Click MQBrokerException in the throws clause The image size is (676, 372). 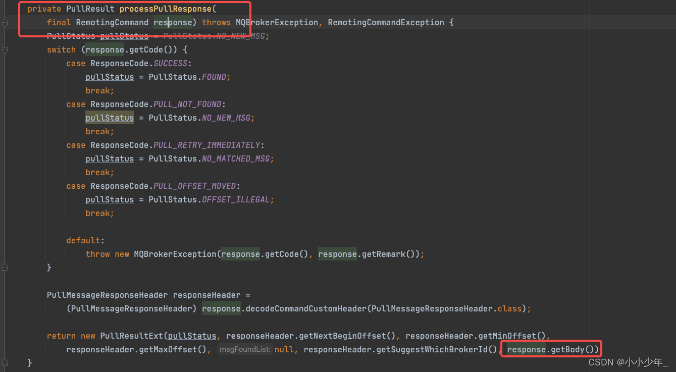[x=277, y=23]
